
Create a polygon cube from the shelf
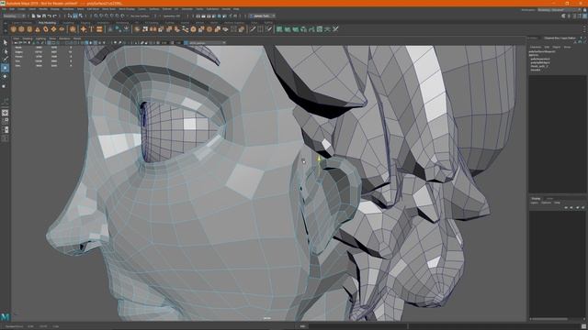21,28
